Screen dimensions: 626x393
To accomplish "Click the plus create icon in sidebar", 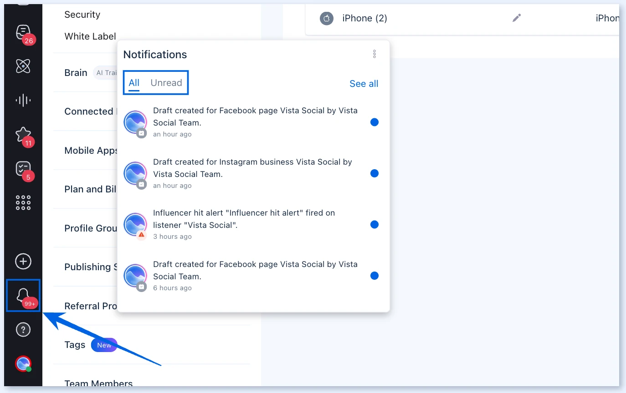I will [x=23, y=262].
